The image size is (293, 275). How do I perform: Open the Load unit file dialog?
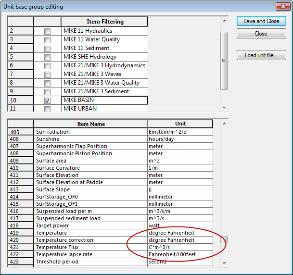(x=261, y=55)
